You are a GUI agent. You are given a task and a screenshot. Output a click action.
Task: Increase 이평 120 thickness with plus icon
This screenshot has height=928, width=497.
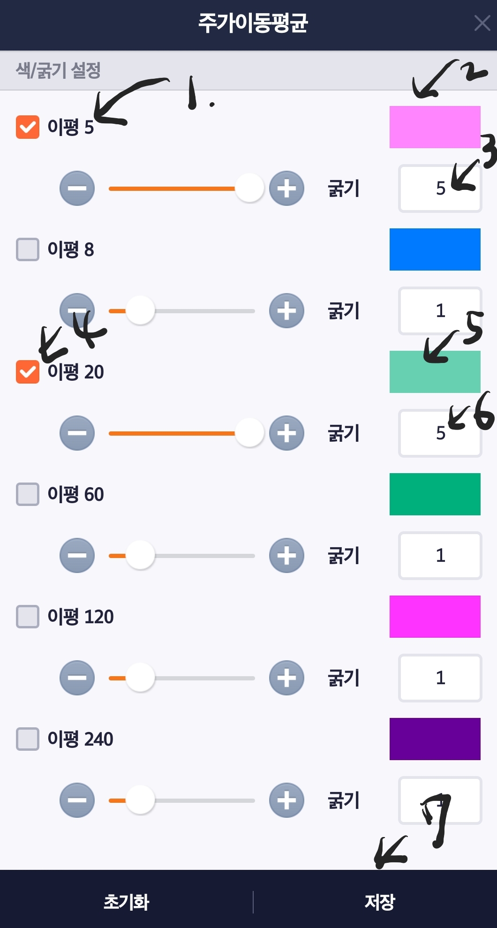pos(286,678)
